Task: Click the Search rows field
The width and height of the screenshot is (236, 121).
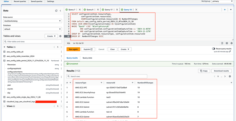Action: coord(107,76)
